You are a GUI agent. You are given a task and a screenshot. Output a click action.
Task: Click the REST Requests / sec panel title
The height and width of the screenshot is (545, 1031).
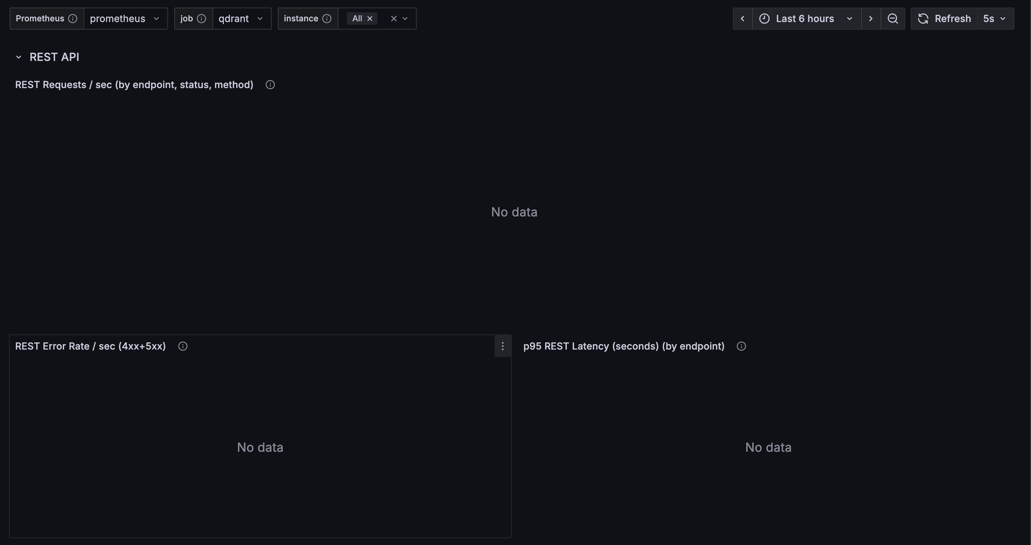point(134,85)
